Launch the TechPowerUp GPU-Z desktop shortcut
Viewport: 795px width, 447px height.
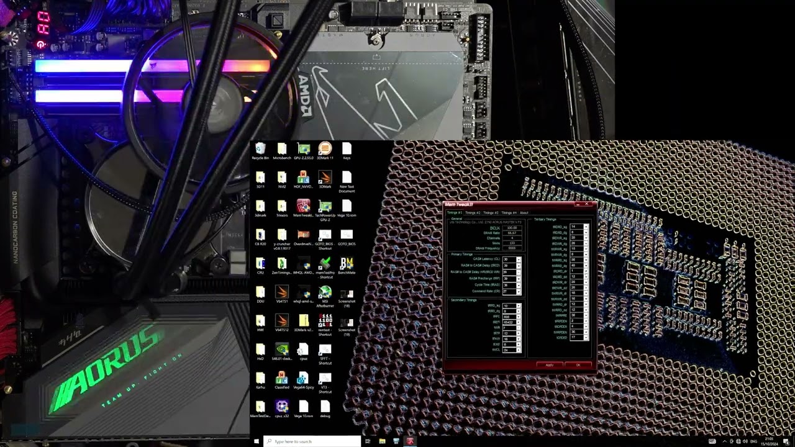click(x=325, y=210)
